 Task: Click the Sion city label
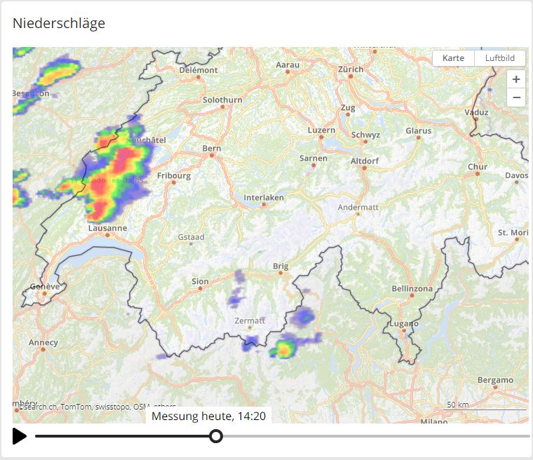(200, 281)
